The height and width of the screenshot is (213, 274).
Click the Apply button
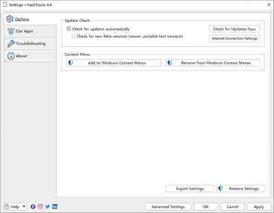(259, 207)
